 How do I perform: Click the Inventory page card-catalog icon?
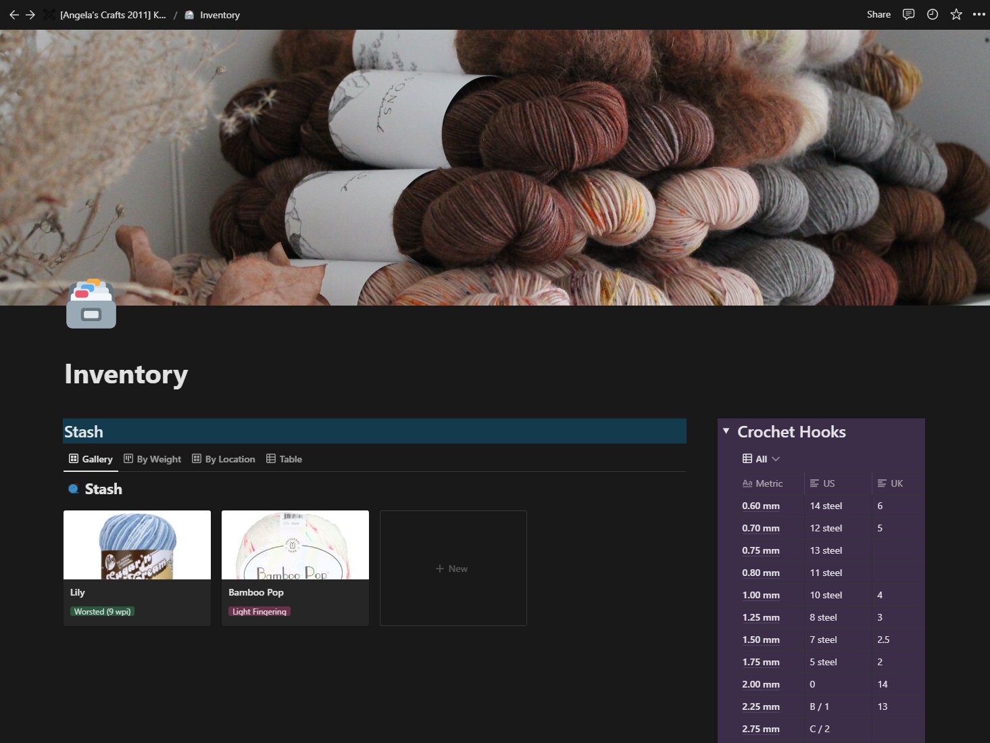coord(91,304)
